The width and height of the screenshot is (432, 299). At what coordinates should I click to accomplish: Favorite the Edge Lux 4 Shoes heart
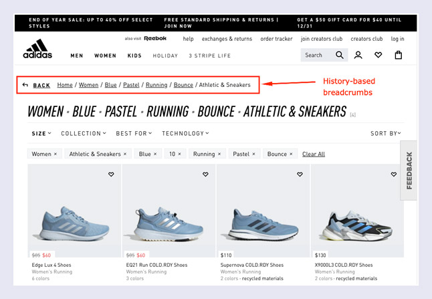(111, 175)
